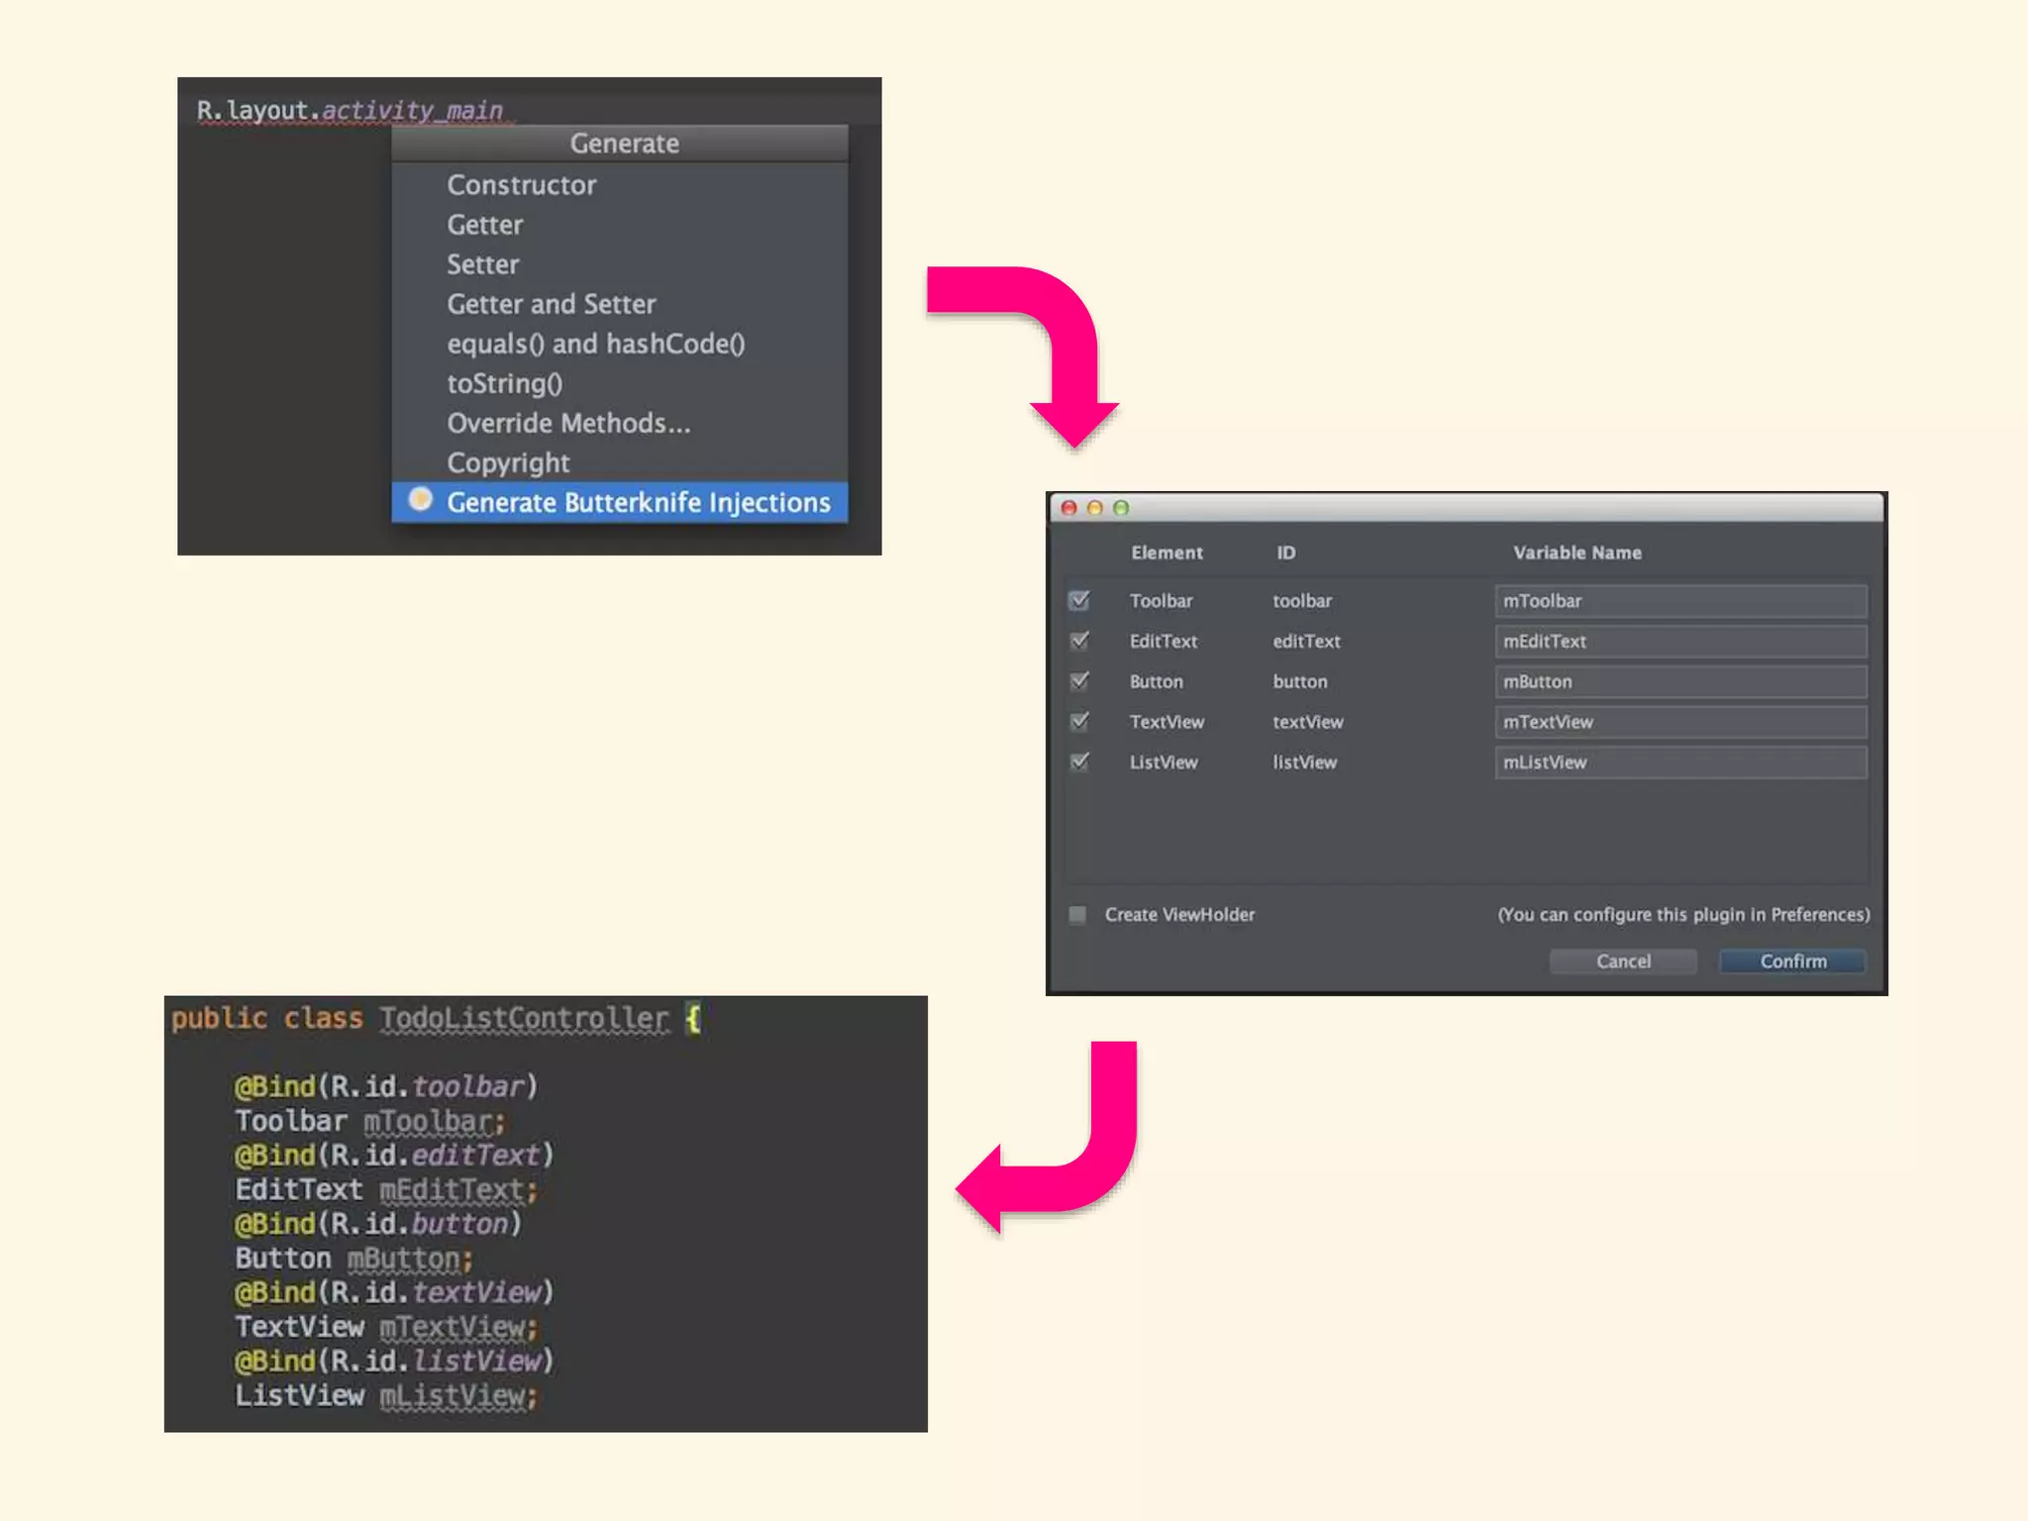Select Generate Butterknife Injections entry
Image resolution: width=2028 pixels, height=1521 pixels.
pyautogui.click(x=638, y=502)
